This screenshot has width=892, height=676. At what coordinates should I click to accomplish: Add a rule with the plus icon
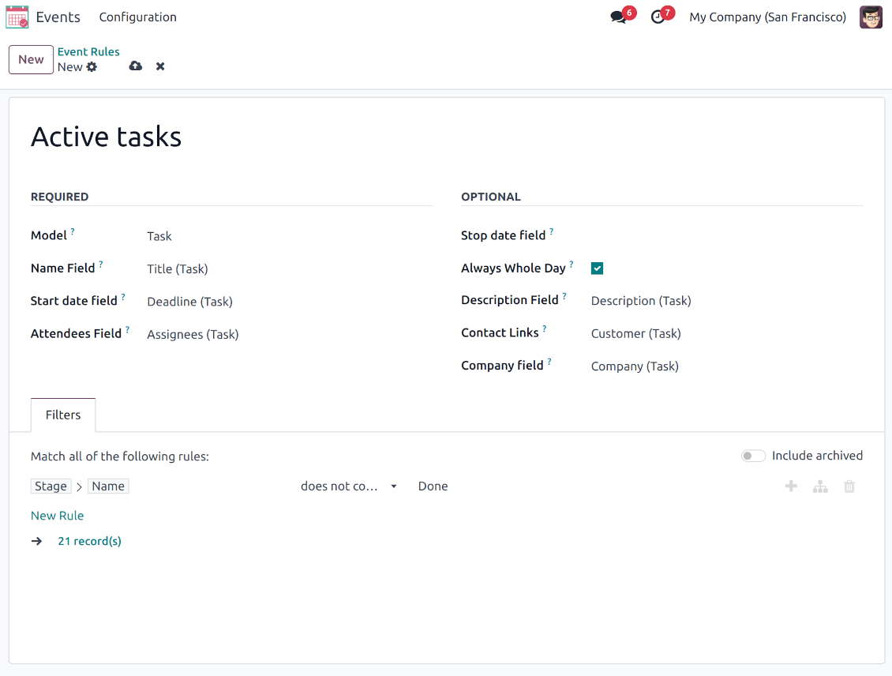791,486
